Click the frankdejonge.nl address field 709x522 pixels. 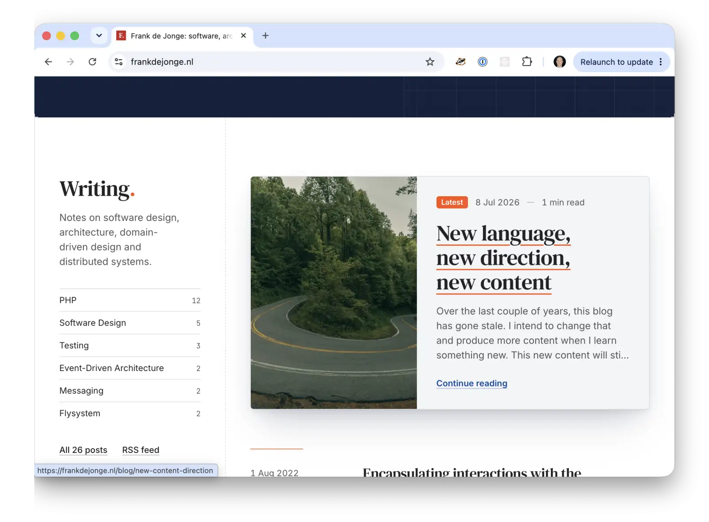(275, 62)
